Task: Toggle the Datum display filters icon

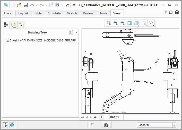Action: [x=151, y=23]
